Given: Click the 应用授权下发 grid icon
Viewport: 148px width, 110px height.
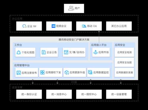Looking at the screenshot, I should coord(42,73).
